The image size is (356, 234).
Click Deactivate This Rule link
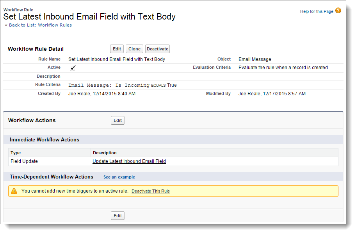pos(151,191)
